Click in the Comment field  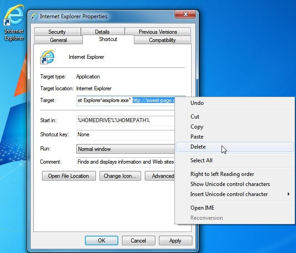pyautogui.click(x=126, y=162)
